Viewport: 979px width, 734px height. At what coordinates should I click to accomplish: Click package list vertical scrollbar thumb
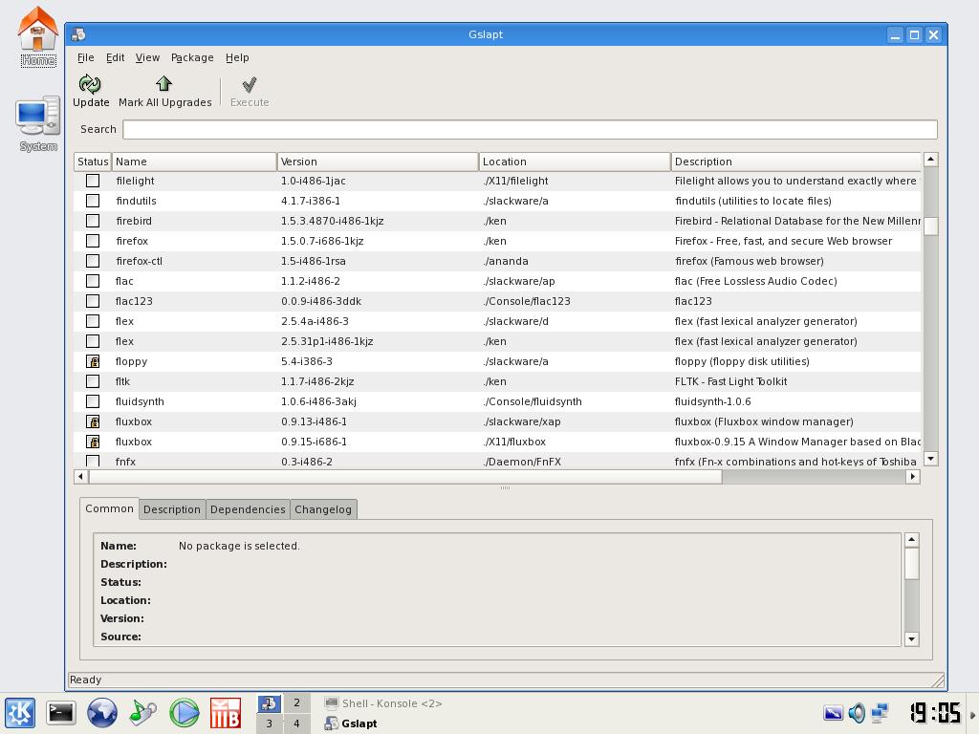tap(930, 226)
